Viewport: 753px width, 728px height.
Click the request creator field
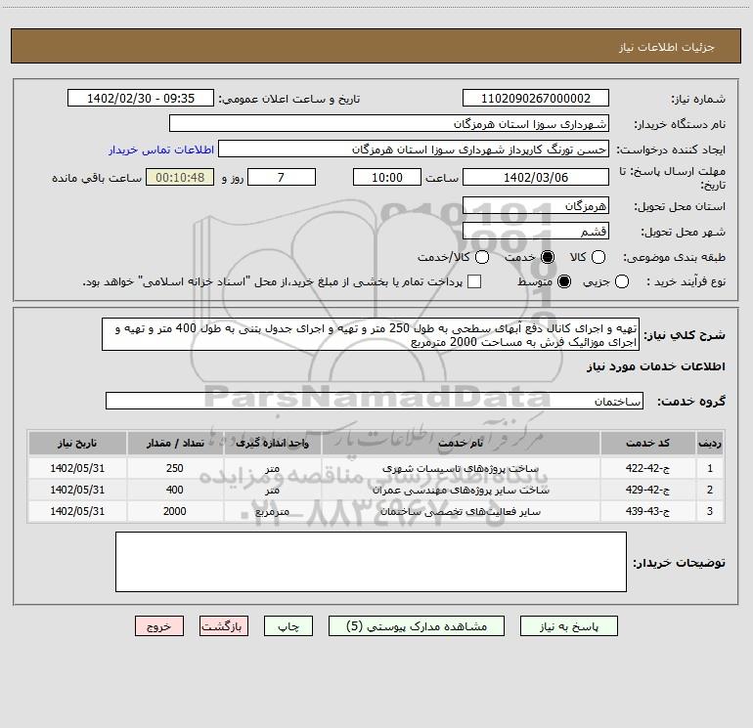coord(414,149)
